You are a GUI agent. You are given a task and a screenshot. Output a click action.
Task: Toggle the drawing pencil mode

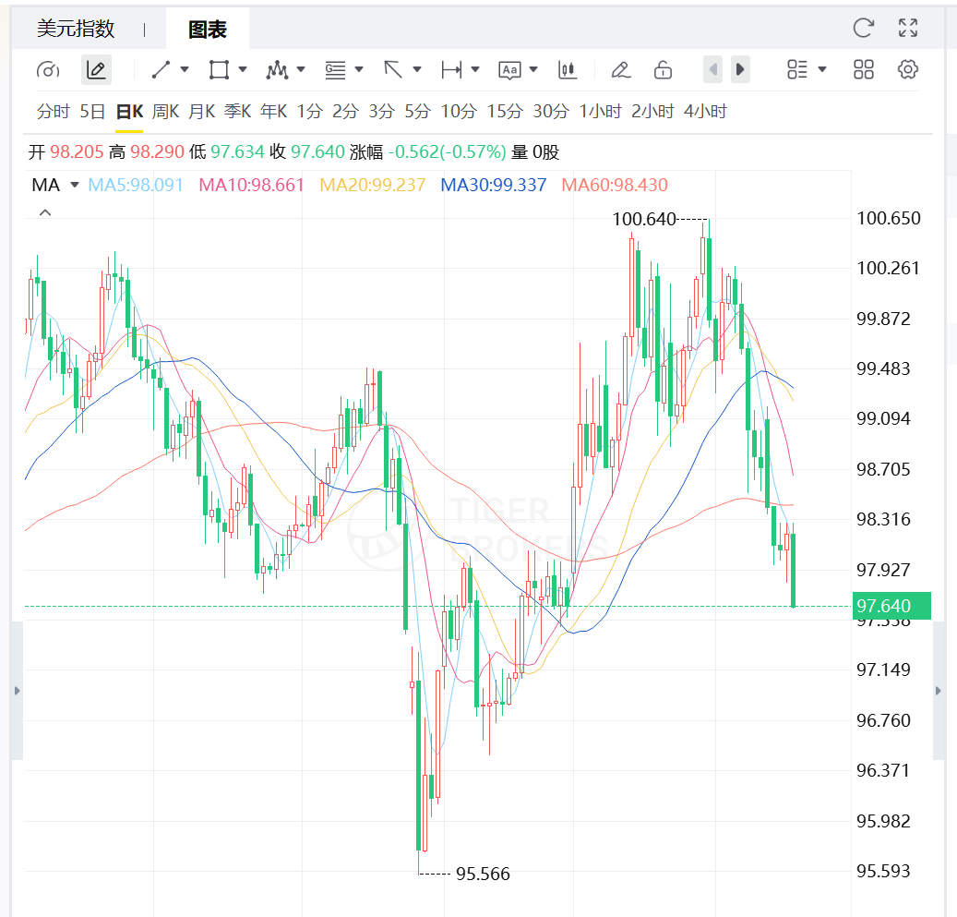click(96, 69)
